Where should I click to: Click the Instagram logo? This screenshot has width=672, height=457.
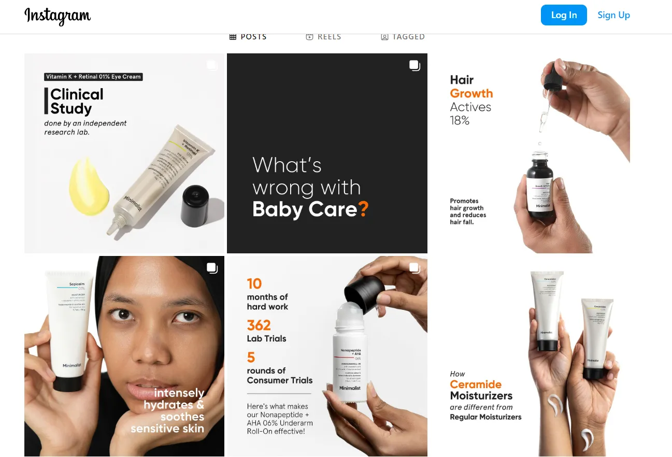coord(58,16)
